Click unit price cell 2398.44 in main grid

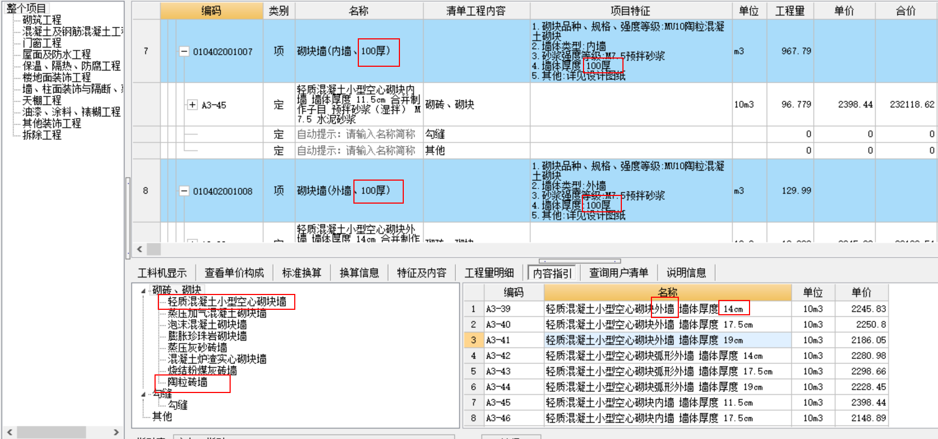click(844, 105)
